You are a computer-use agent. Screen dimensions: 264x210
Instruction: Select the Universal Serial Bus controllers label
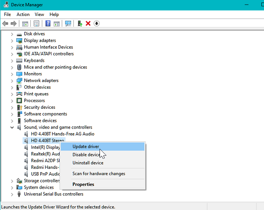click(54, 194)
